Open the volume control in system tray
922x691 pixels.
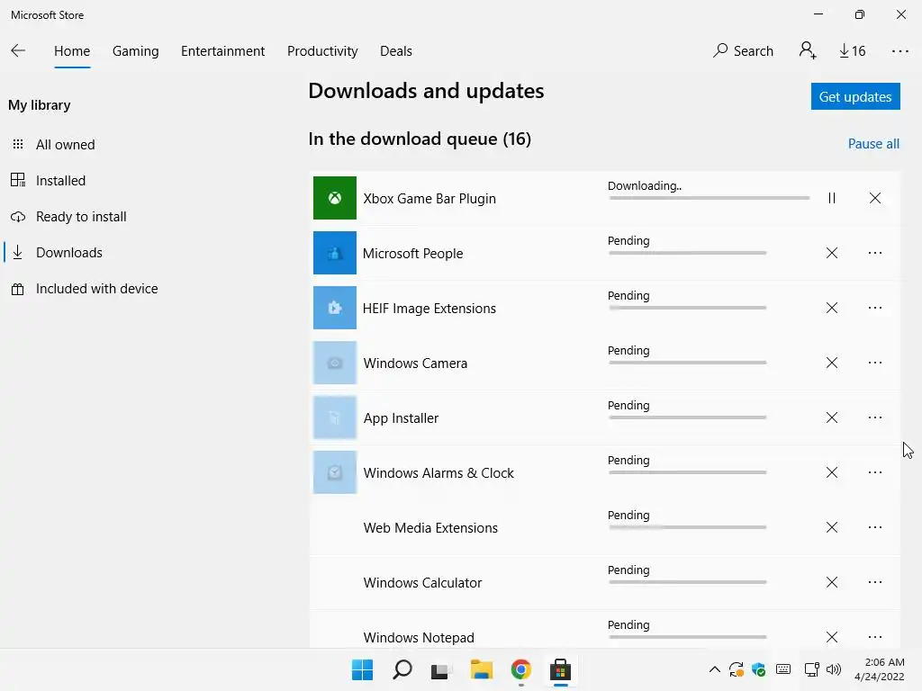pyautogui.click(x=833, y=669)
